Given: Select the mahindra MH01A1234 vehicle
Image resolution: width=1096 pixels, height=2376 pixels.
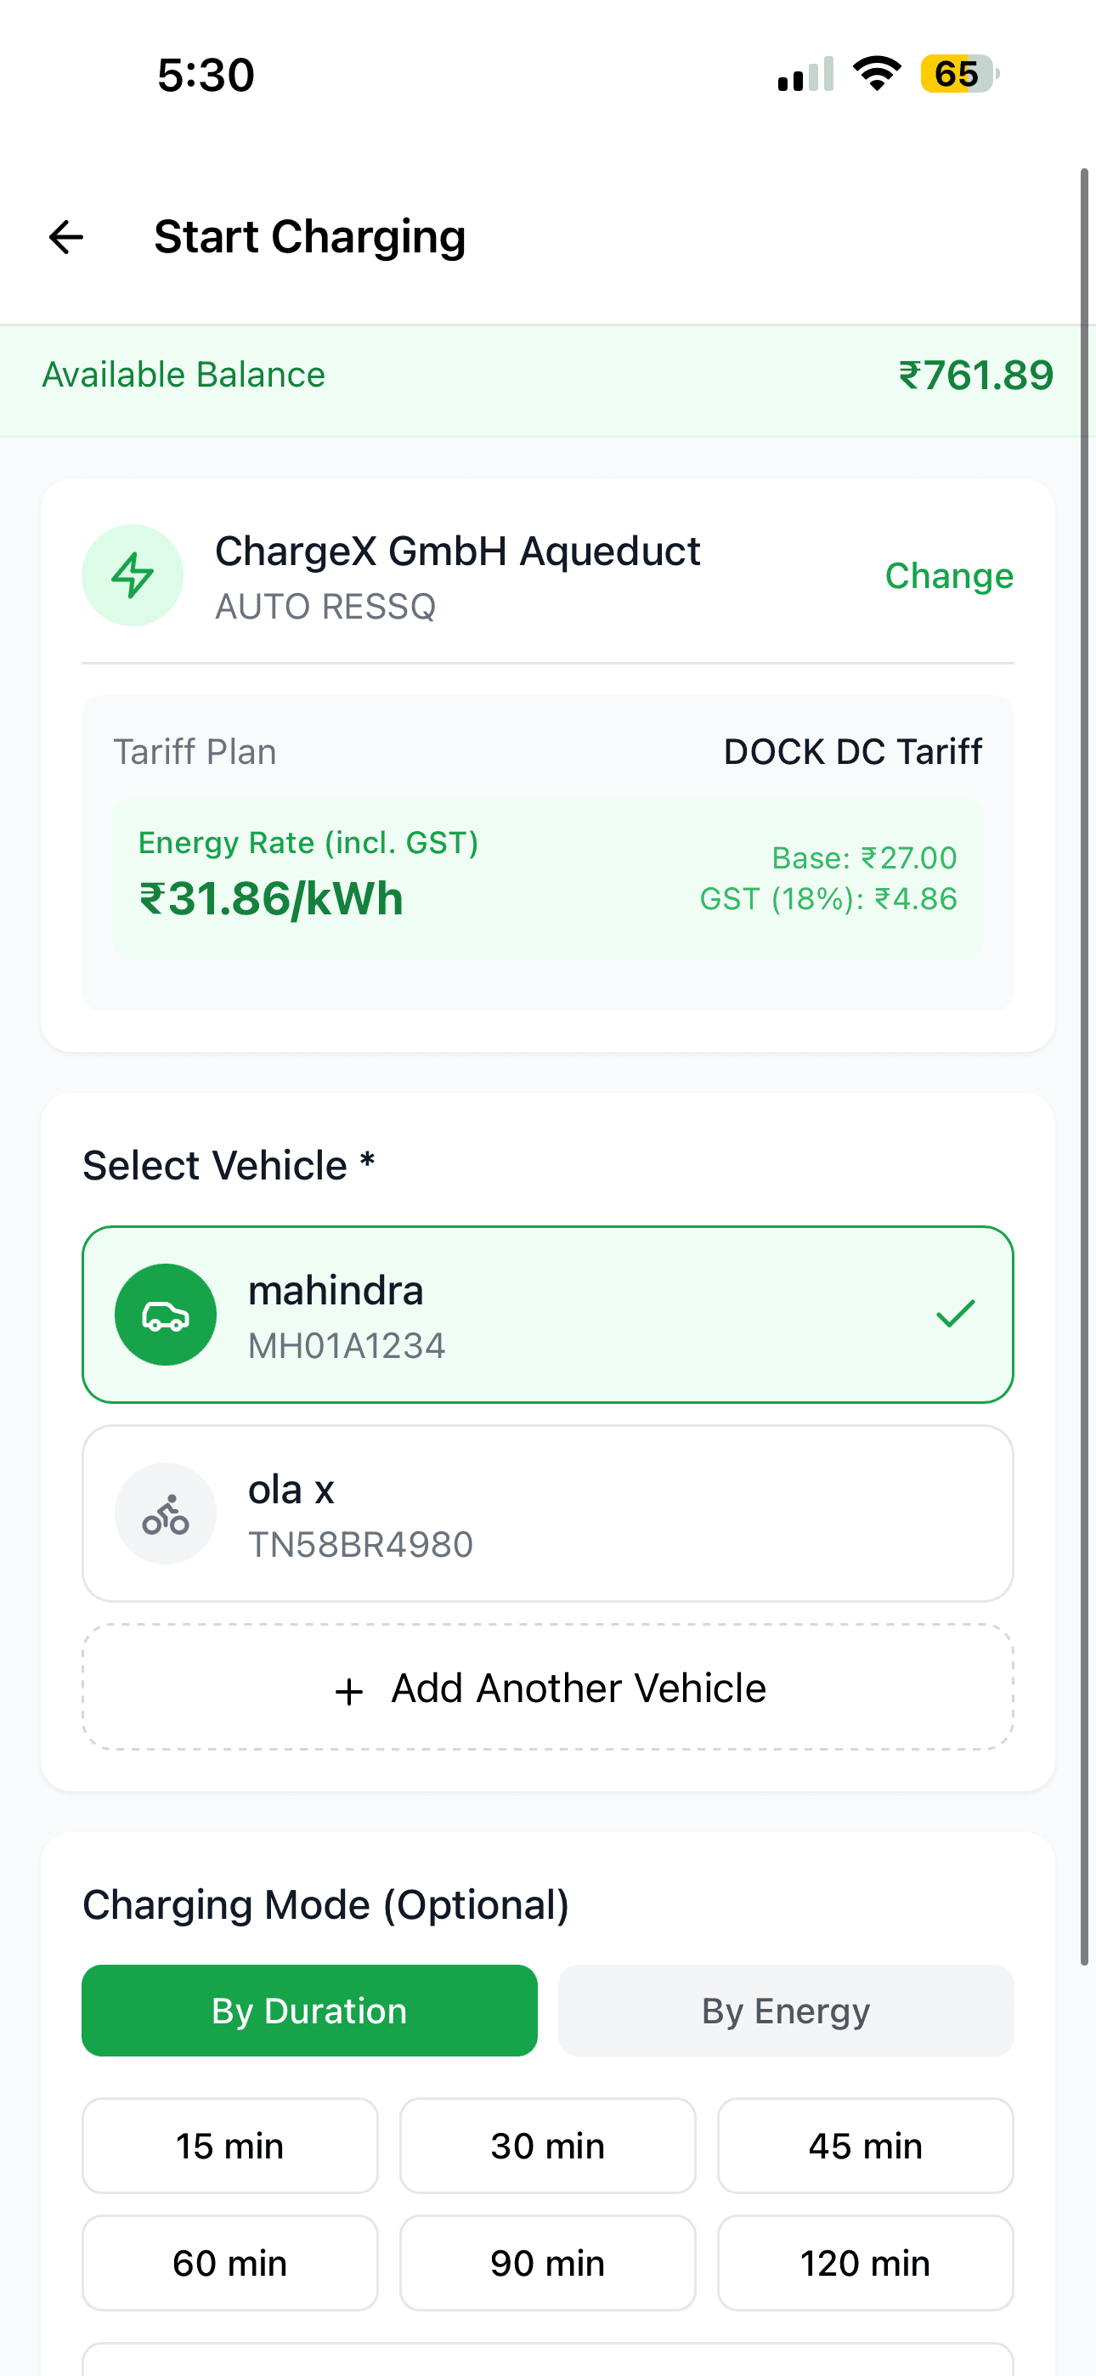Looking at the screenshot, I should click(x=548, y=1315).
